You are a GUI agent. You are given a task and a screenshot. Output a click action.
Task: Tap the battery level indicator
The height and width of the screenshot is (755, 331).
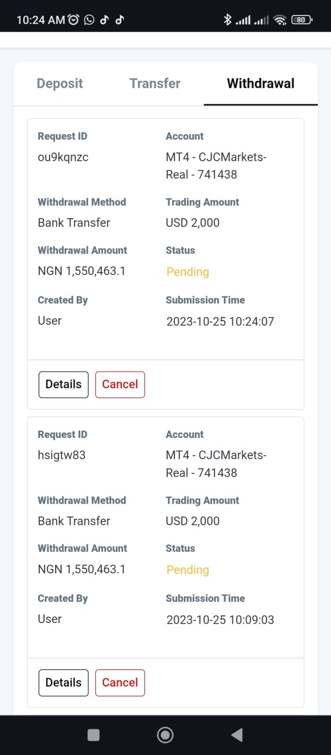pos(301,20)
